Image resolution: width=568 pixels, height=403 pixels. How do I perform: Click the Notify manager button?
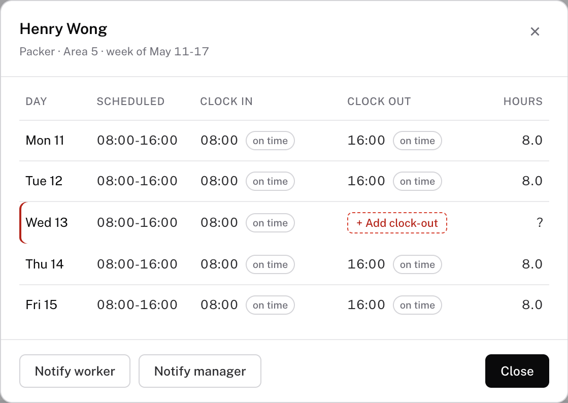click(x=200, y=371)
